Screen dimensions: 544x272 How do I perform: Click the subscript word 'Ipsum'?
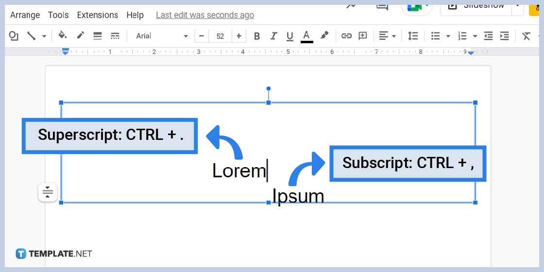point(298,196)
